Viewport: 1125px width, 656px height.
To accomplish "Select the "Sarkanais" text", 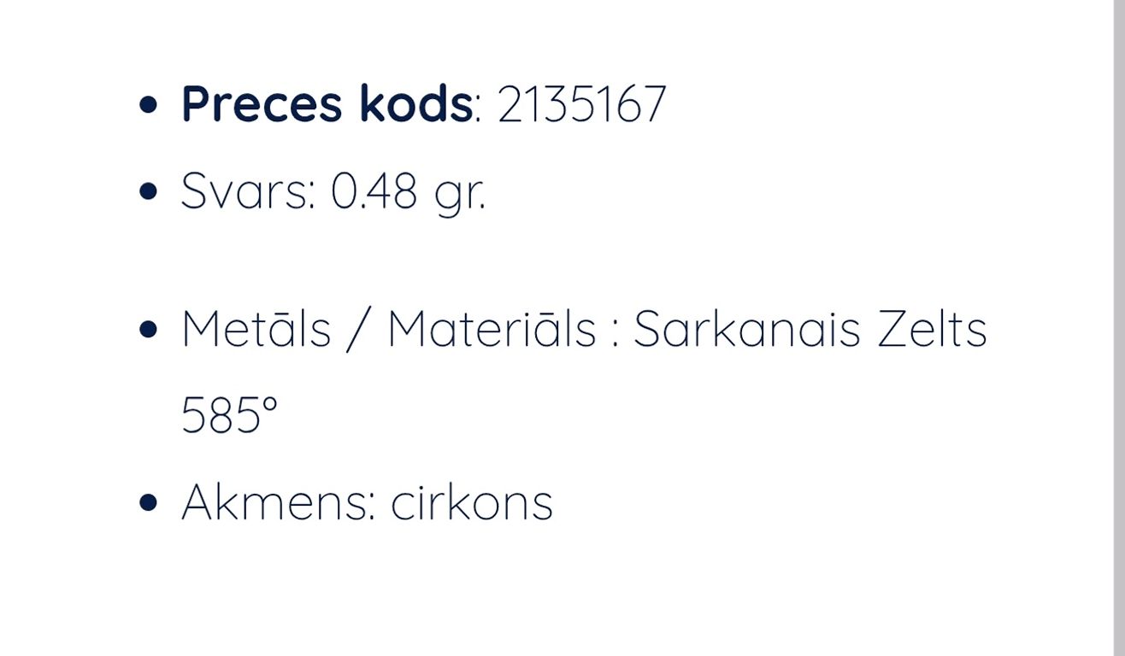I will click(x=746, y=328).
